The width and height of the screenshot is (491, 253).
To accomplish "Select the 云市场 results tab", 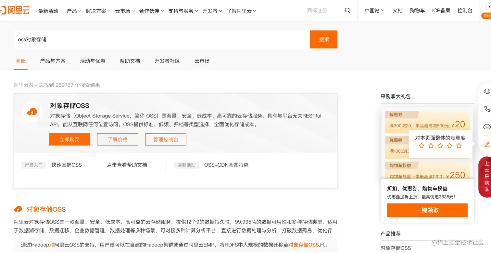I will [202, 61].
